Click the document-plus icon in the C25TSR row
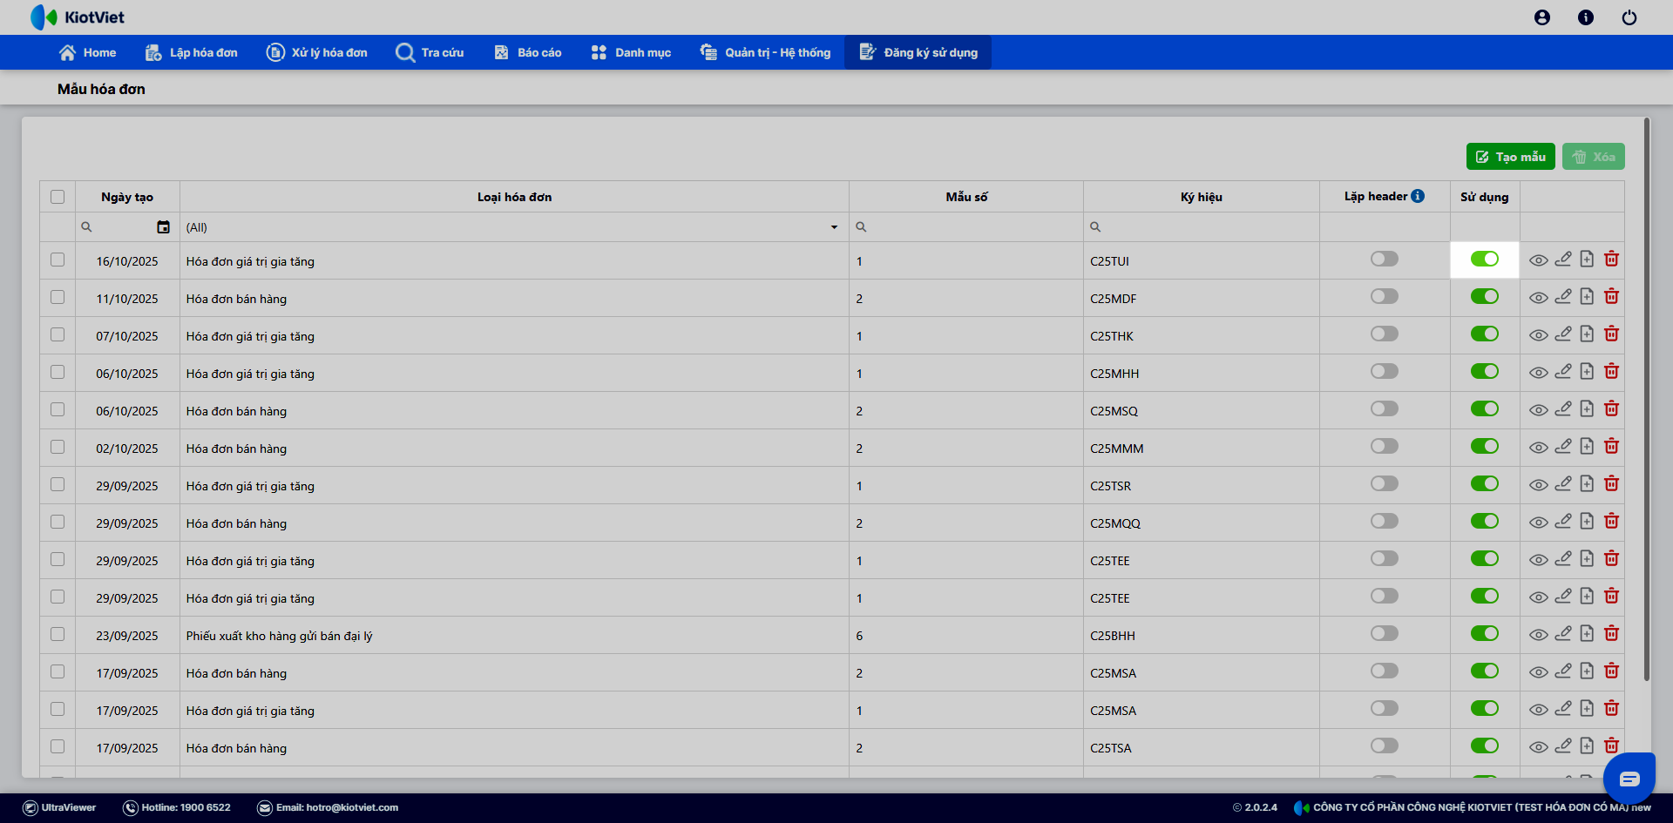Image resolution: width=1673 pixels, height=823 pixels. pos(1587,483)
